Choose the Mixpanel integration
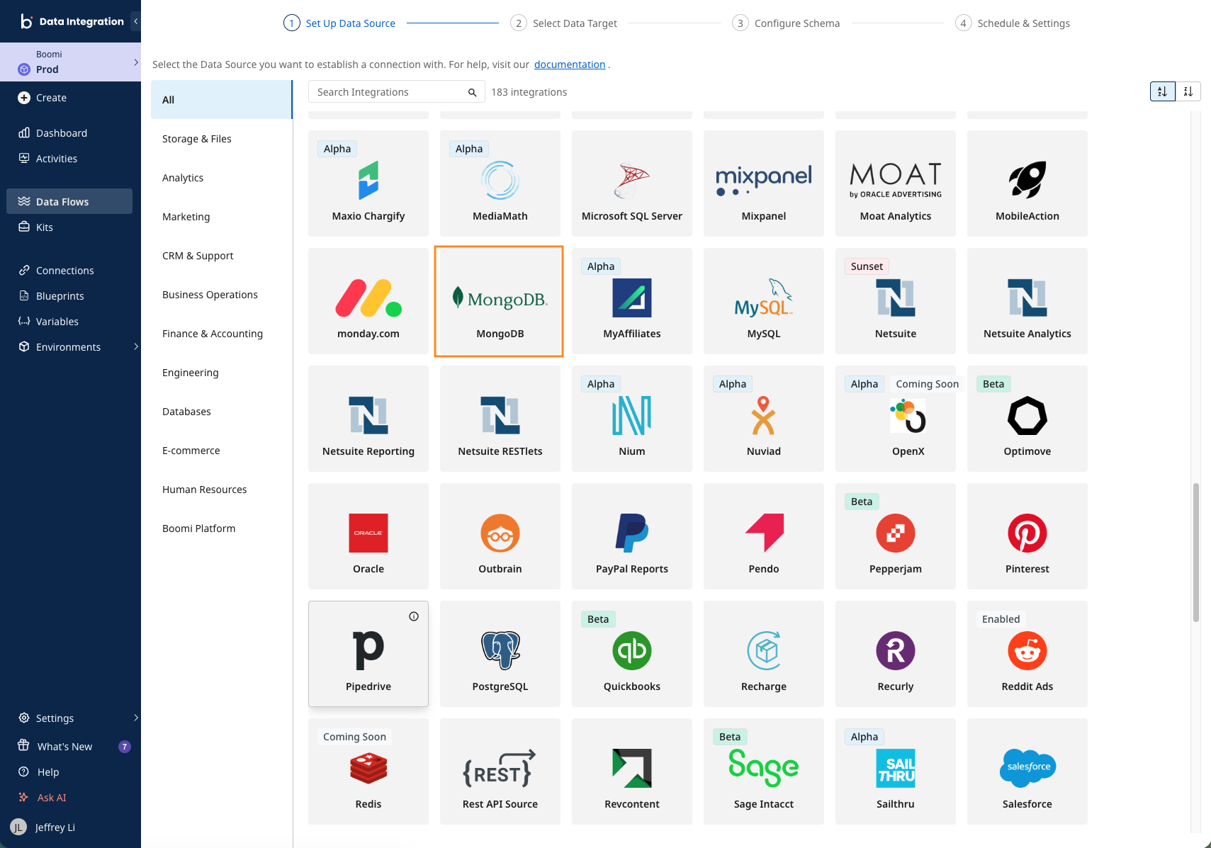 (764, 183)
